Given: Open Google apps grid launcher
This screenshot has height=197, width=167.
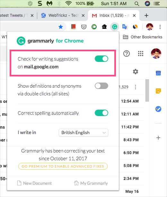Looking at the screenshot, I should pos(141,54).
